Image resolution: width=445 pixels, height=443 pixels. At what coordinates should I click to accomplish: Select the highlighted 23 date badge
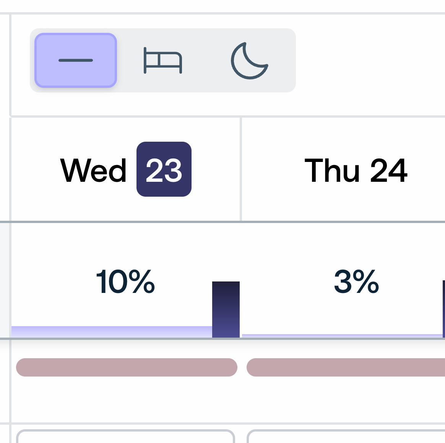pos(164,169)
